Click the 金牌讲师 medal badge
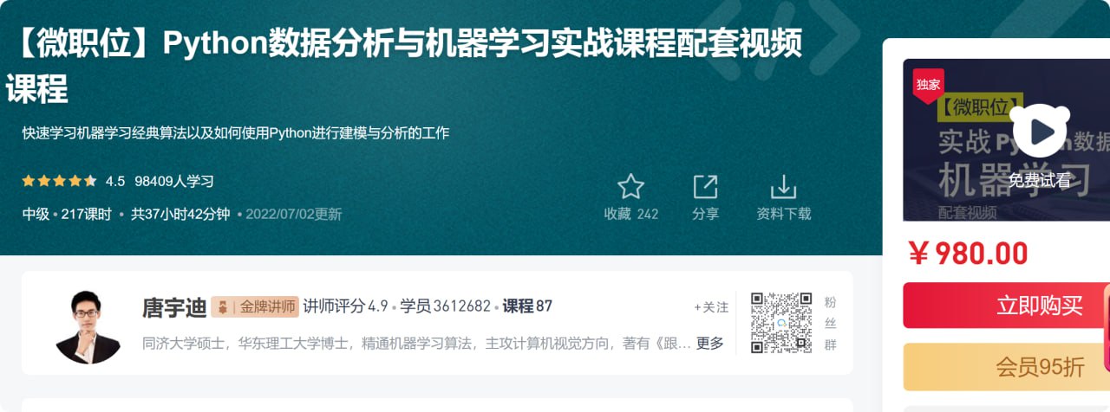The height and width of the screenshot is (412, 1110). tap(255, 306)
